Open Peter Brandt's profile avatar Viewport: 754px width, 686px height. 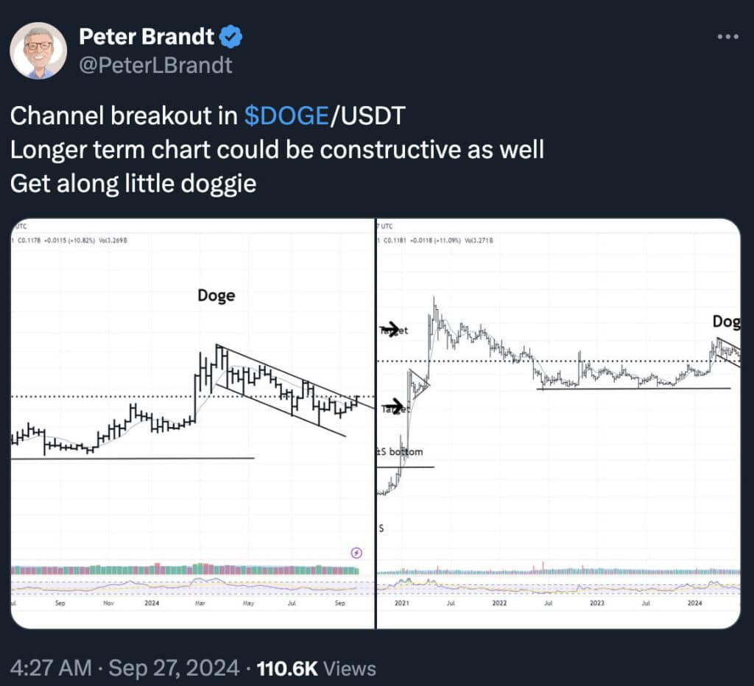tap(38, 51)
